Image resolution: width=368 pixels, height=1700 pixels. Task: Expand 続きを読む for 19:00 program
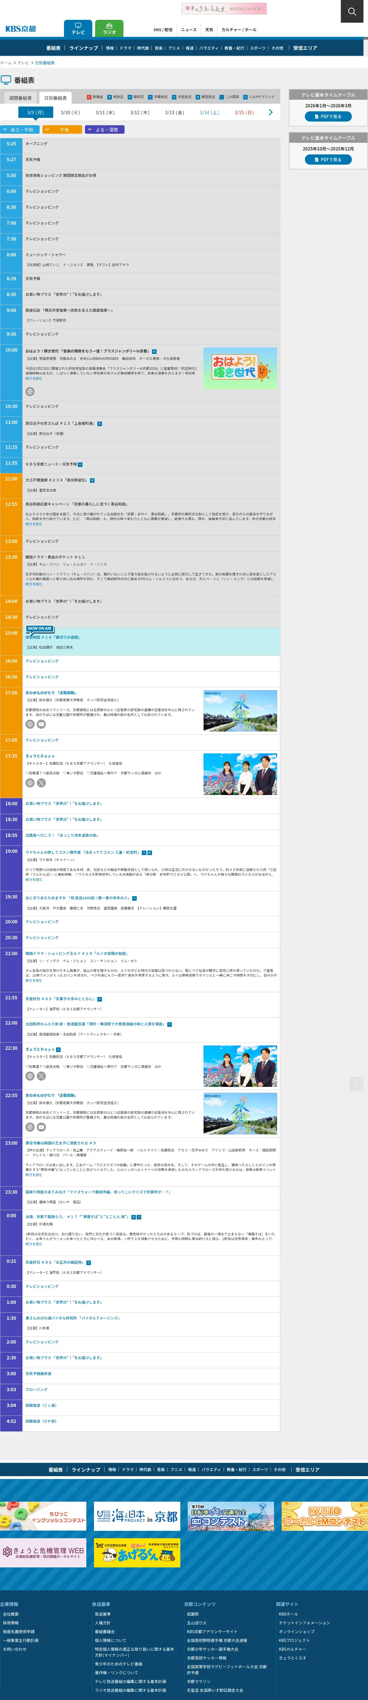point(34,880)
